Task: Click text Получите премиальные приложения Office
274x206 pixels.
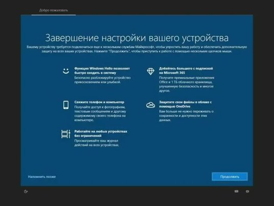Action: [187, 84]
